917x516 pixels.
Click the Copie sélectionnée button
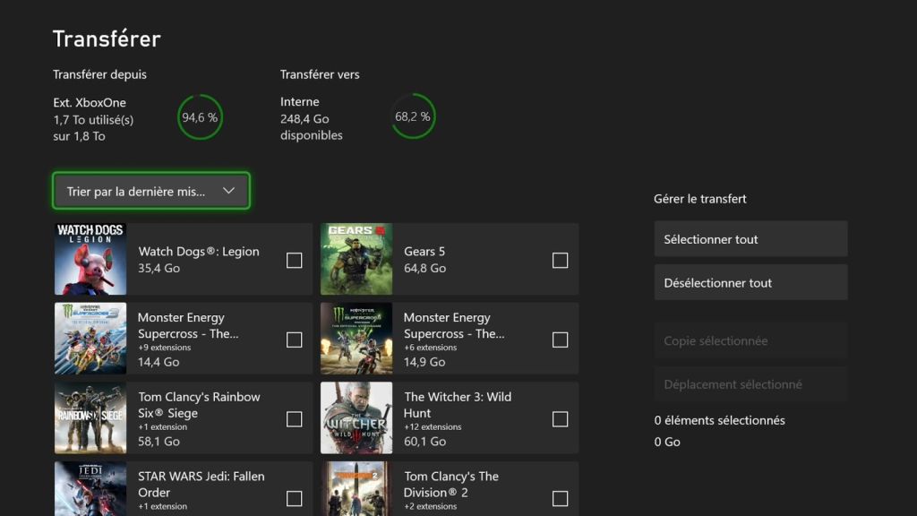750,340
